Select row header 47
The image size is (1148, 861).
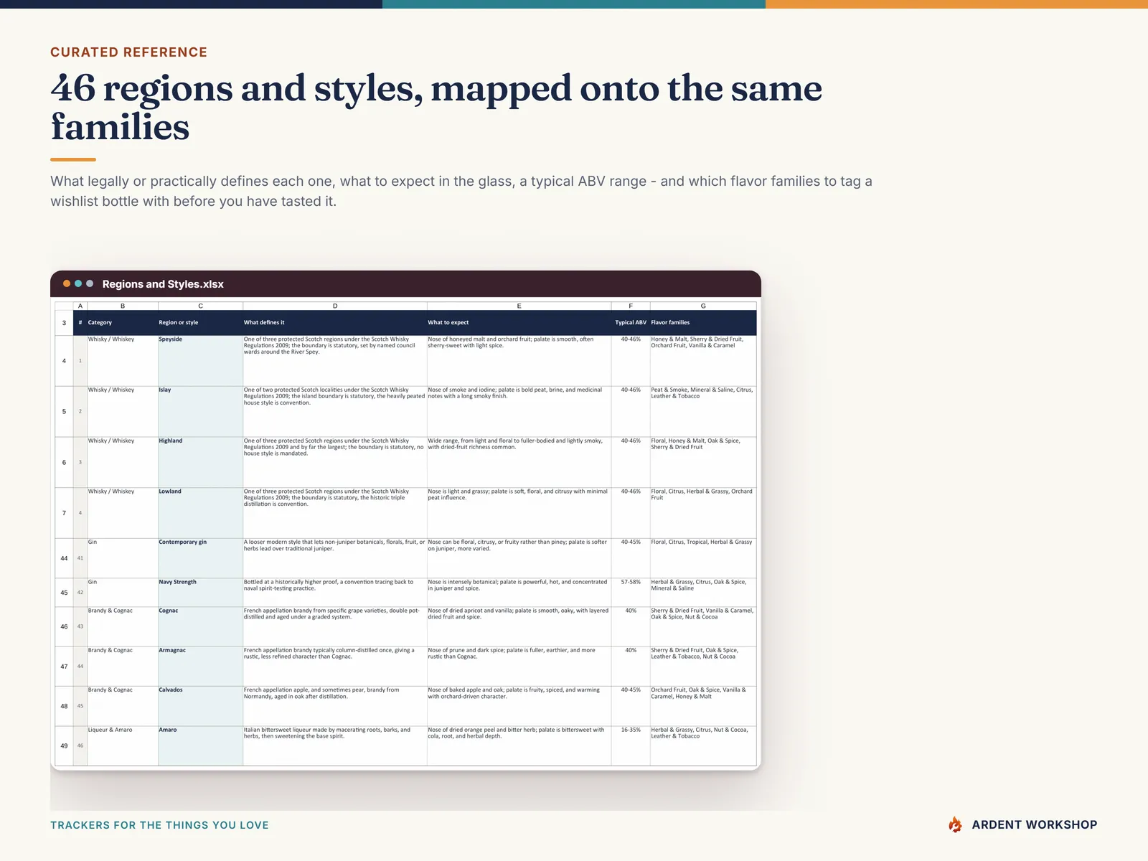(x=64, y=667)
